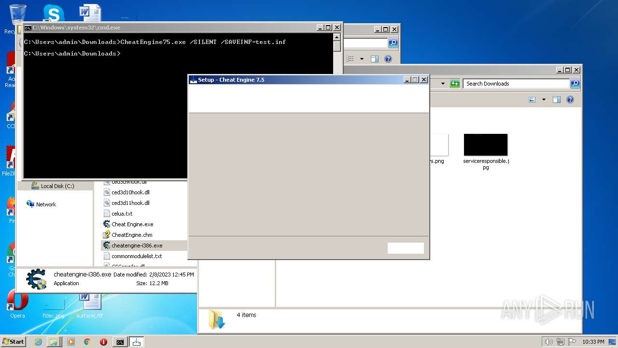Open Windows Explorer from taskbar
The image size is (618, 348).
pyautogui.click(x=54, y=342)
